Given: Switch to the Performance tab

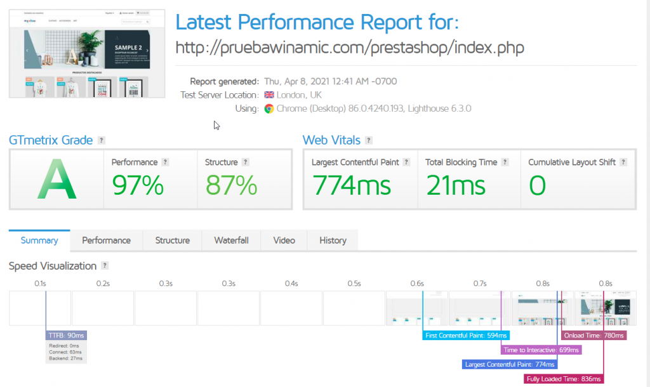Looking at the screenshot, I should [x=106, y=240].
